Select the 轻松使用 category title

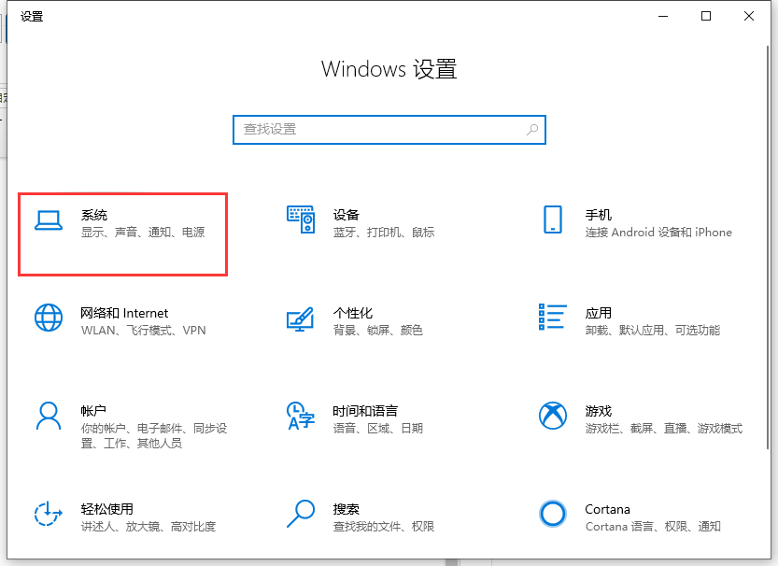(107, 509)
